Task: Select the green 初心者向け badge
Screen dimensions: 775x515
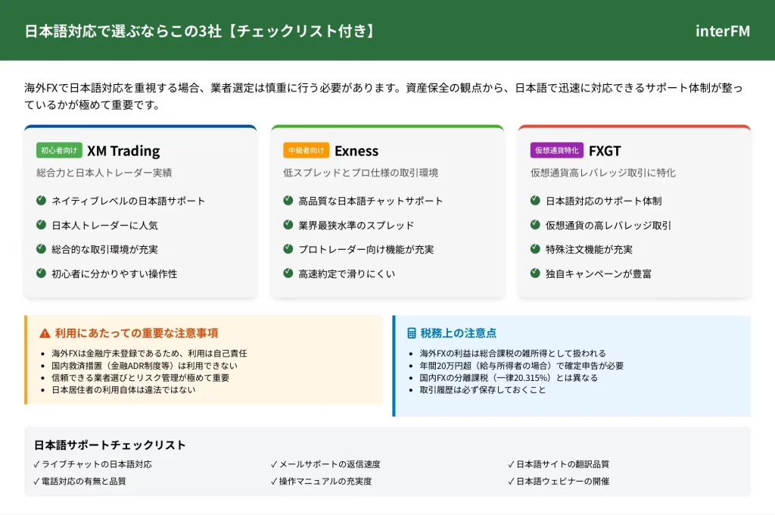Action: coord(59,150)
